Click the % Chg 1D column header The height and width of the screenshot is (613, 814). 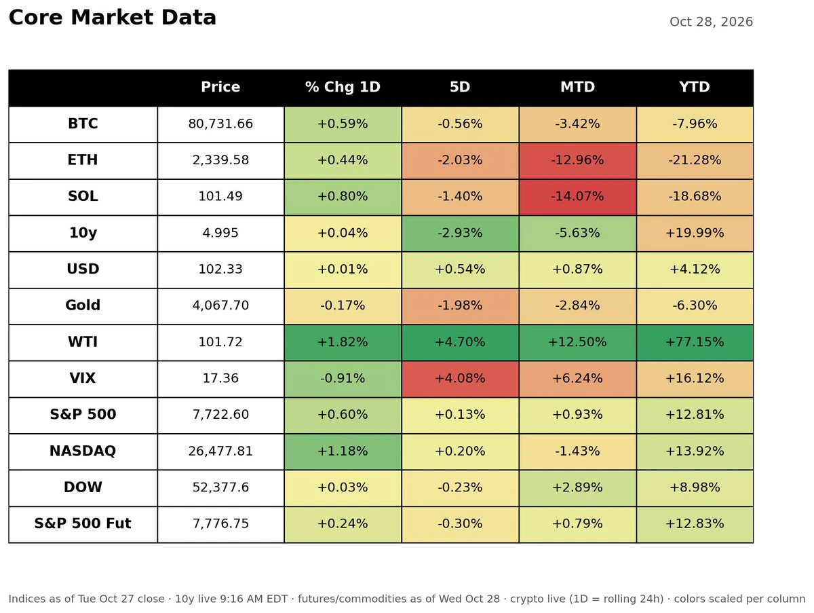[343, 88]
